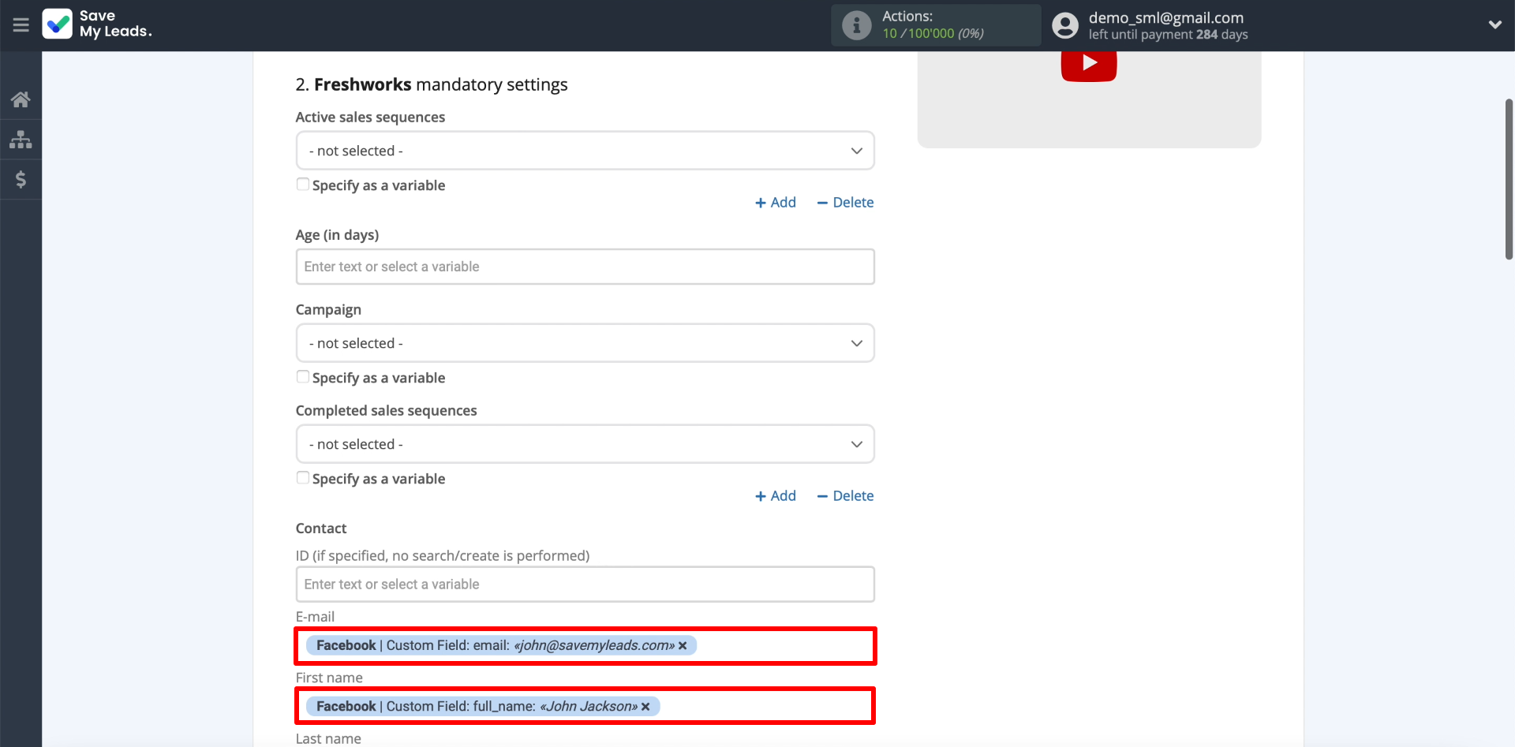
Task: Go to the Home sidebar icon
Action: click(x=21, y=99)
